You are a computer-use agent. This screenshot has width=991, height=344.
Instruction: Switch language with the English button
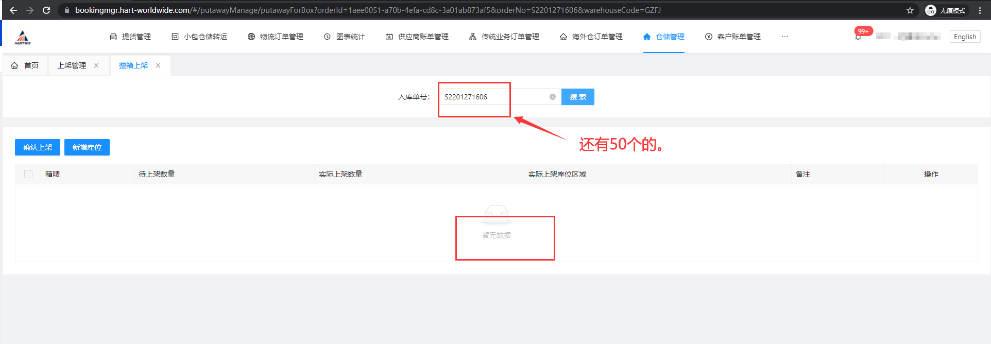(965, 37)
